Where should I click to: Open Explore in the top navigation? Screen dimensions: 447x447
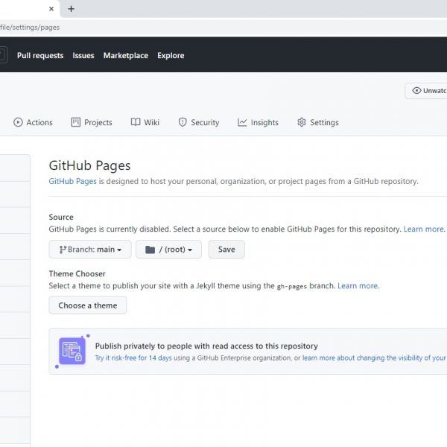[171, 56]
